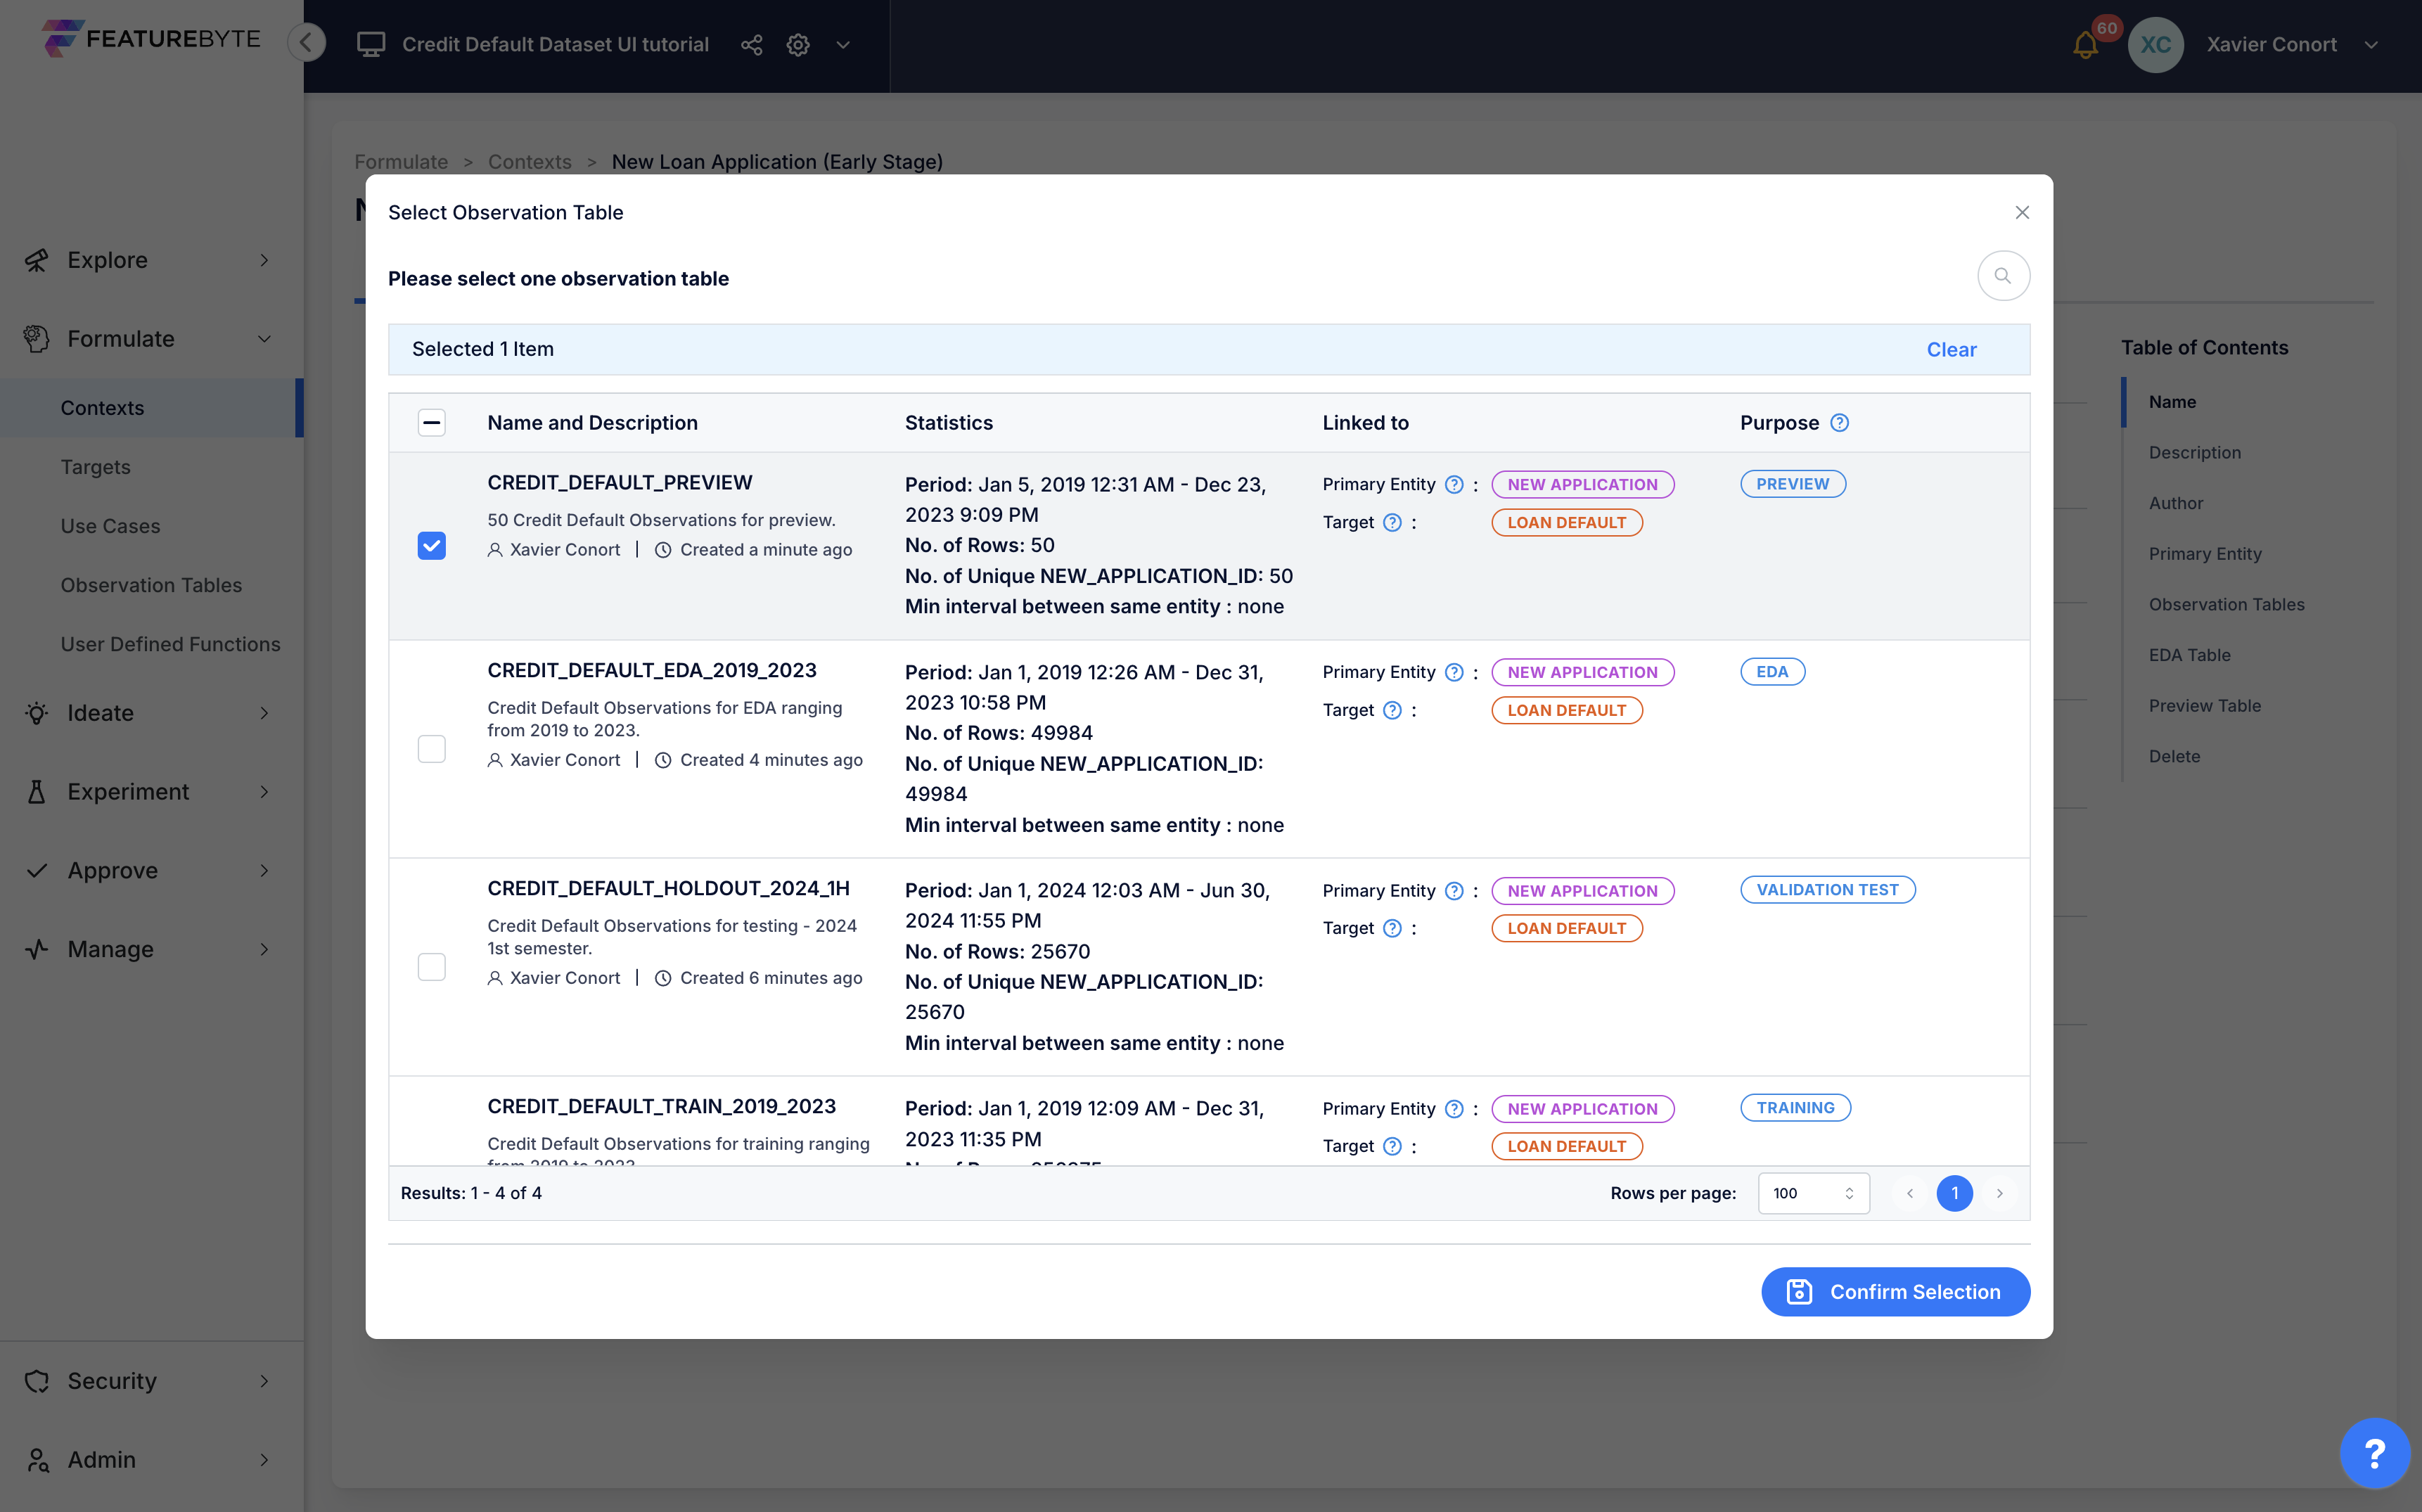This screenshot has width=2422, height=1512.
Task: Open Observation Tables in the sidebar
Action: coord(150,585)
